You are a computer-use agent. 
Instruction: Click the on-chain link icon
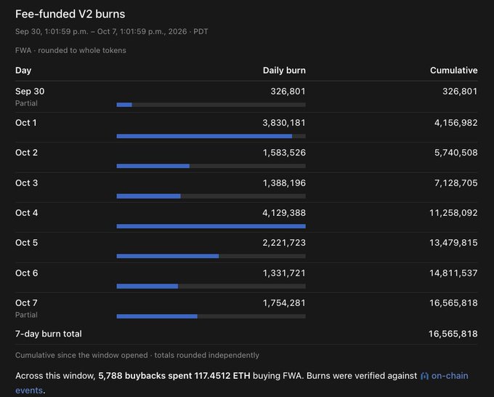(x=424, y=376)
